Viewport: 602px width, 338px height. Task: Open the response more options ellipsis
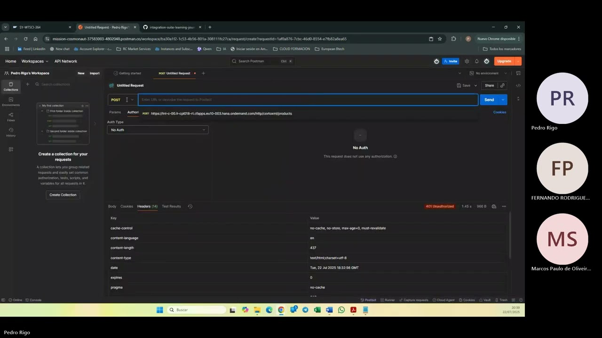(504, 207)
